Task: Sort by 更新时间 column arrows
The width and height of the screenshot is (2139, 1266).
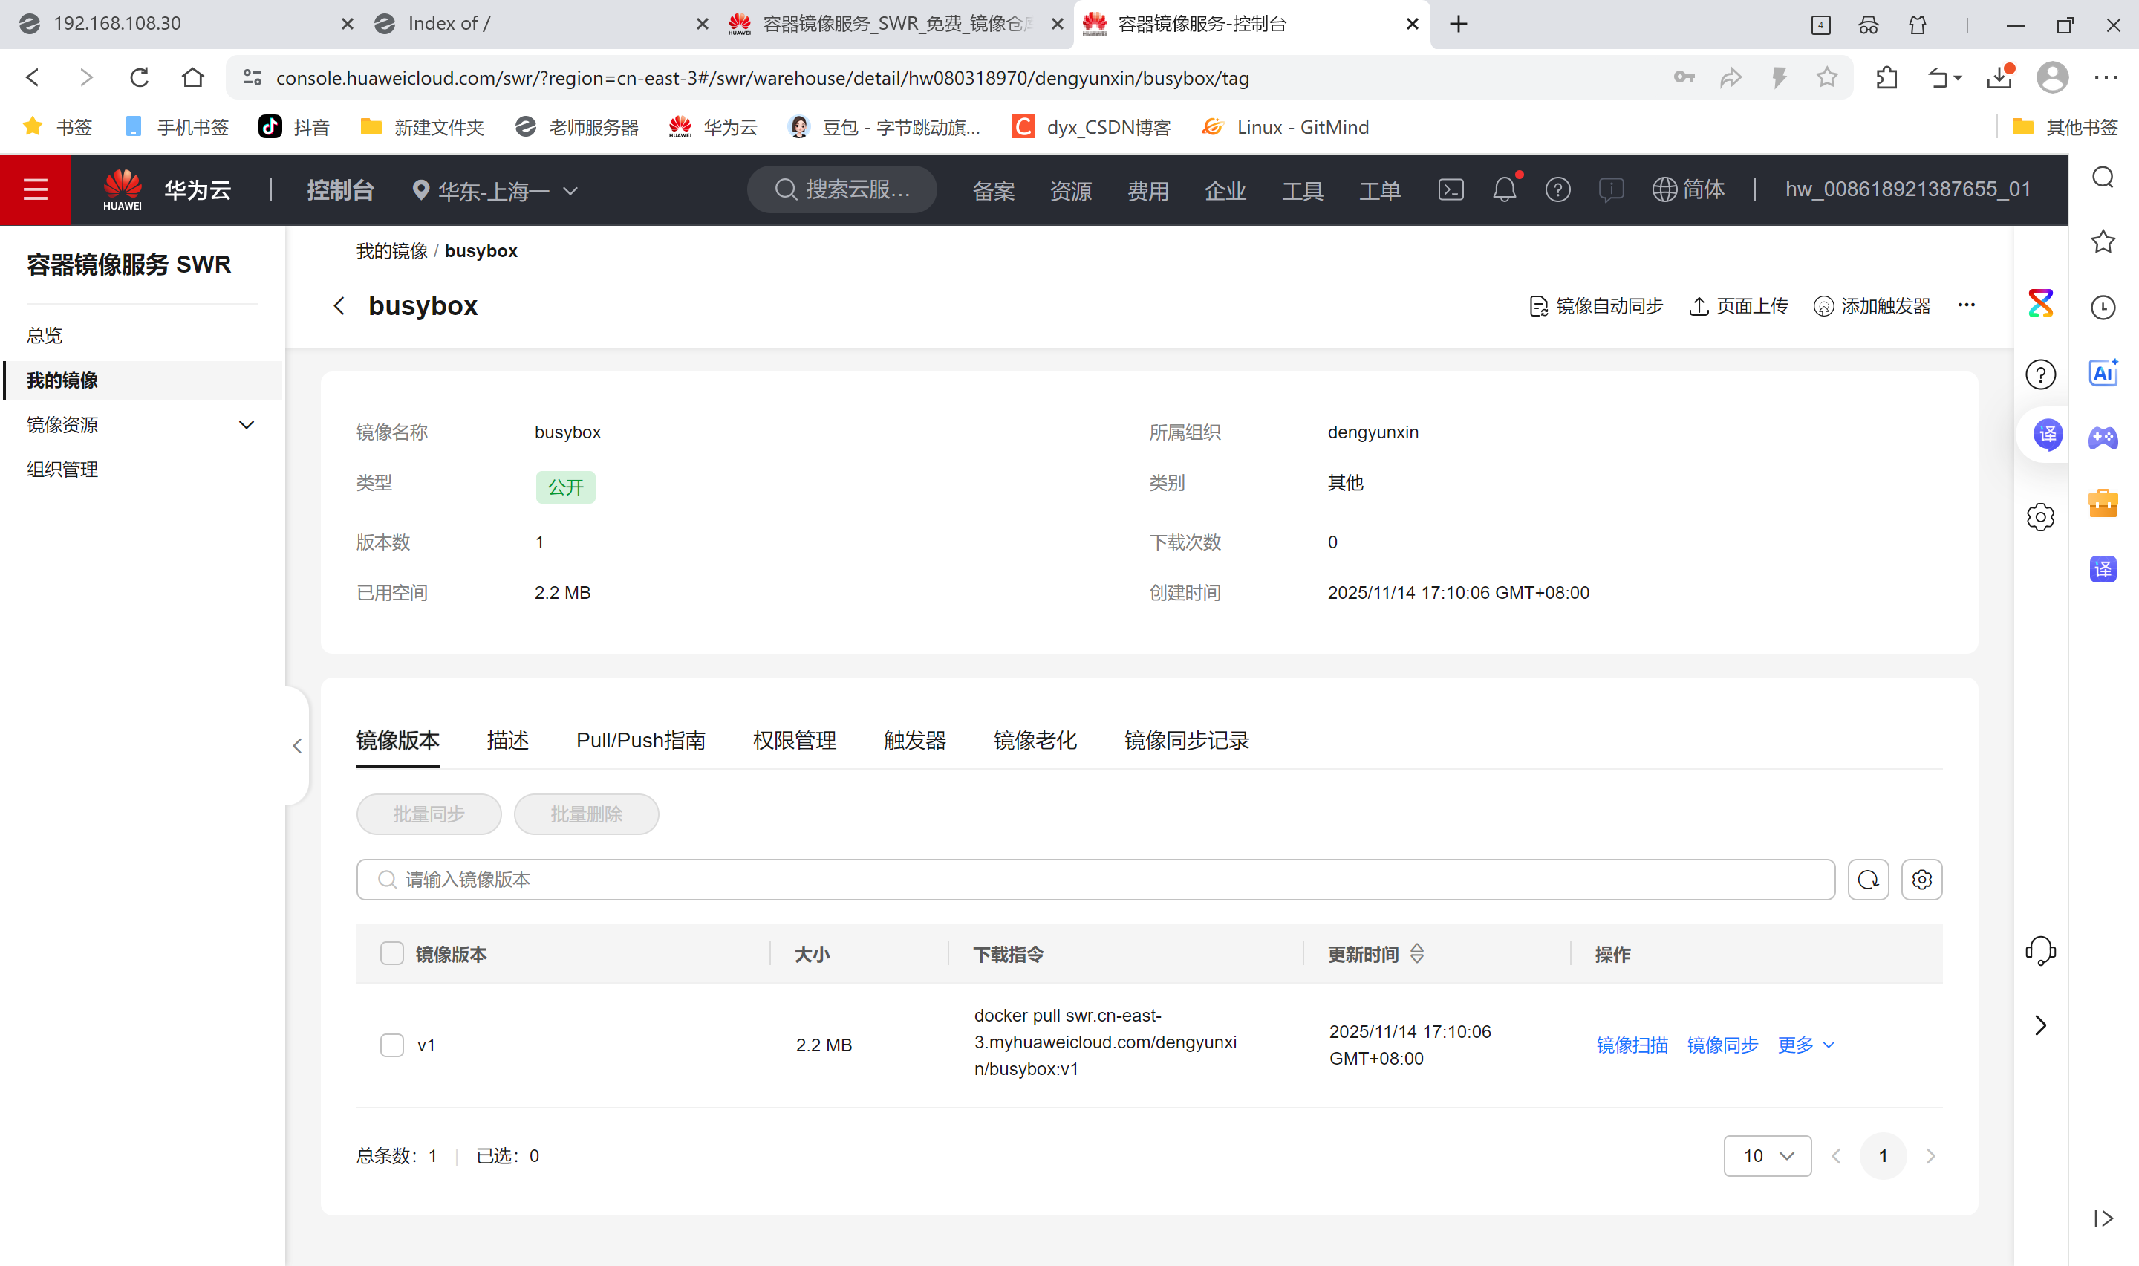Action: [1417, 954]
